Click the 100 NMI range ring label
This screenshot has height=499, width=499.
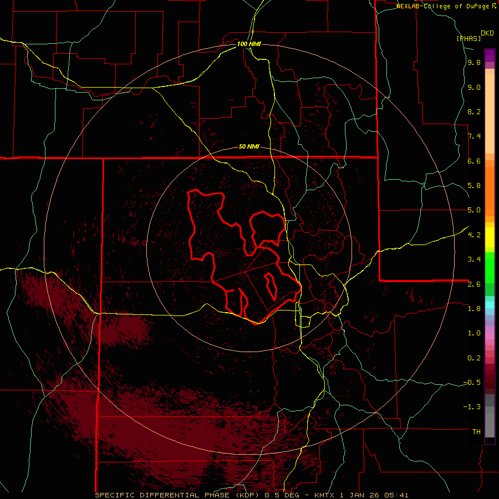(x=249, y=44)
